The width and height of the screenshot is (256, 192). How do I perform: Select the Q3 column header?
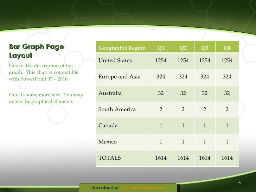205,47
